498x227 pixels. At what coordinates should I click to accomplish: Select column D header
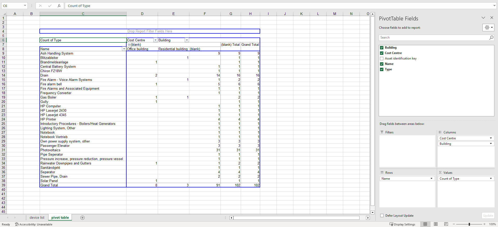click(142, 14)
